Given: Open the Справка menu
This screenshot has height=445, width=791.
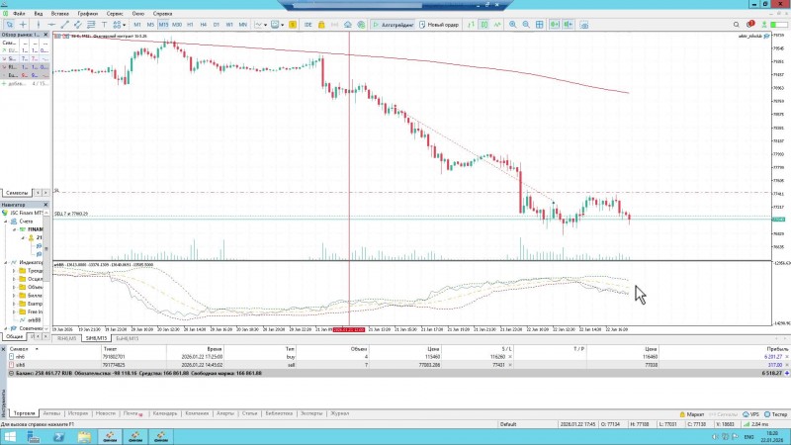Looking at the screenshot, I should [x=162, y=14].
